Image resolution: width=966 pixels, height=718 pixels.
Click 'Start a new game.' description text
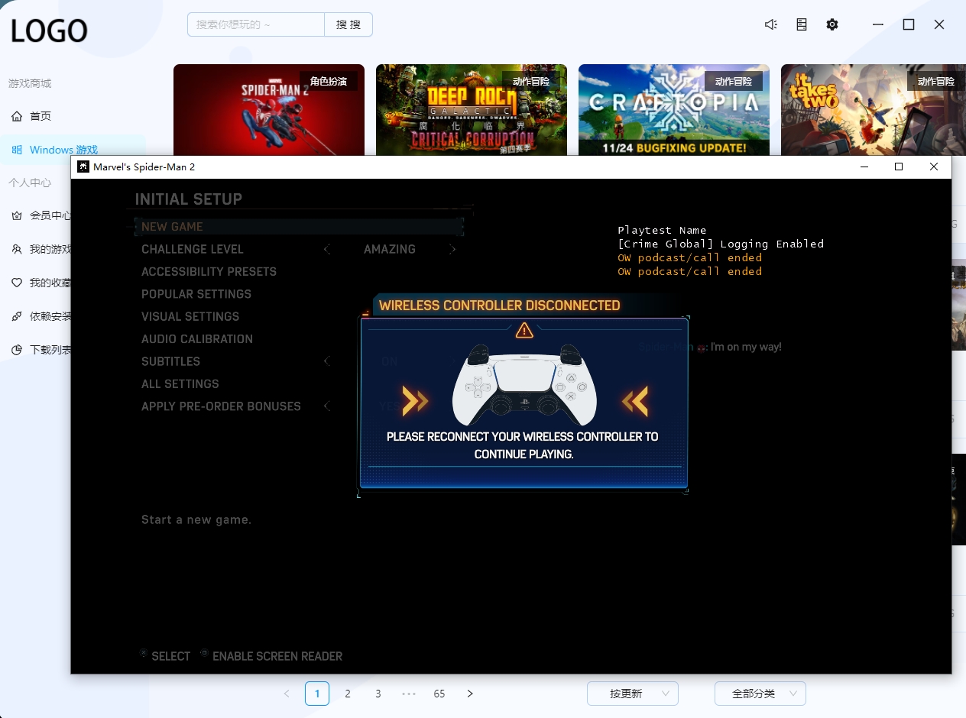click(196, 519)
